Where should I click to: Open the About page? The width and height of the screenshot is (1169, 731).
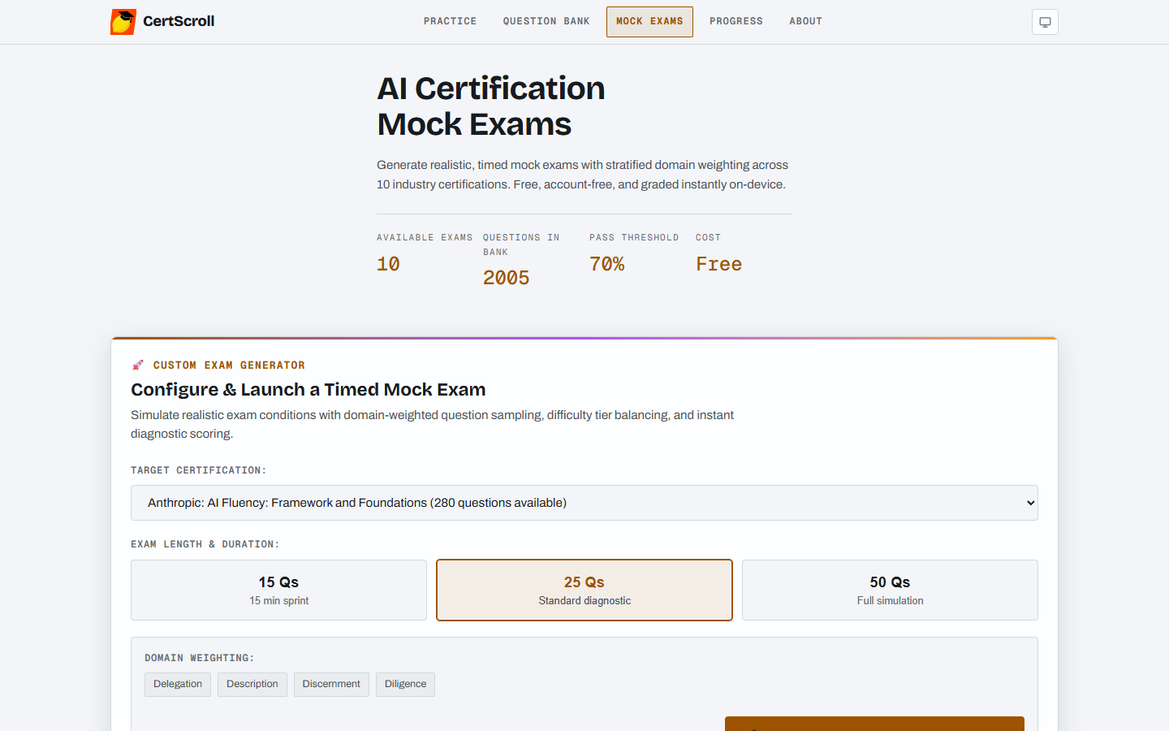[805, 22]
